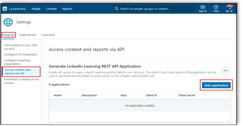Switch to the Authenticate tab
Viewport: 242px width, 126px height.
coord(28,35)
